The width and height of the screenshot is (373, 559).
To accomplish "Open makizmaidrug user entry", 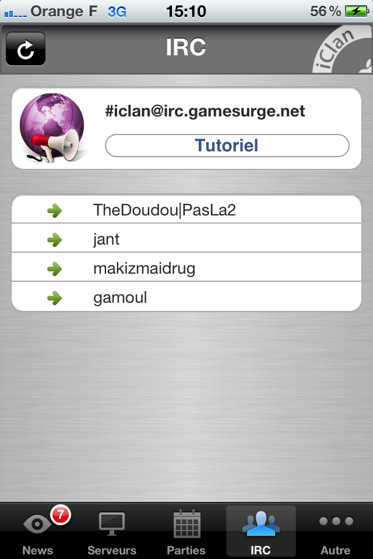I will (x=186, y=268).
